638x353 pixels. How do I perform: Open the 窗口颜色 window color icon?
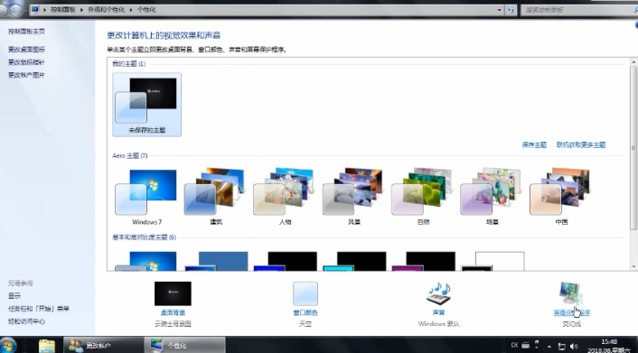(x=305, y=293)
